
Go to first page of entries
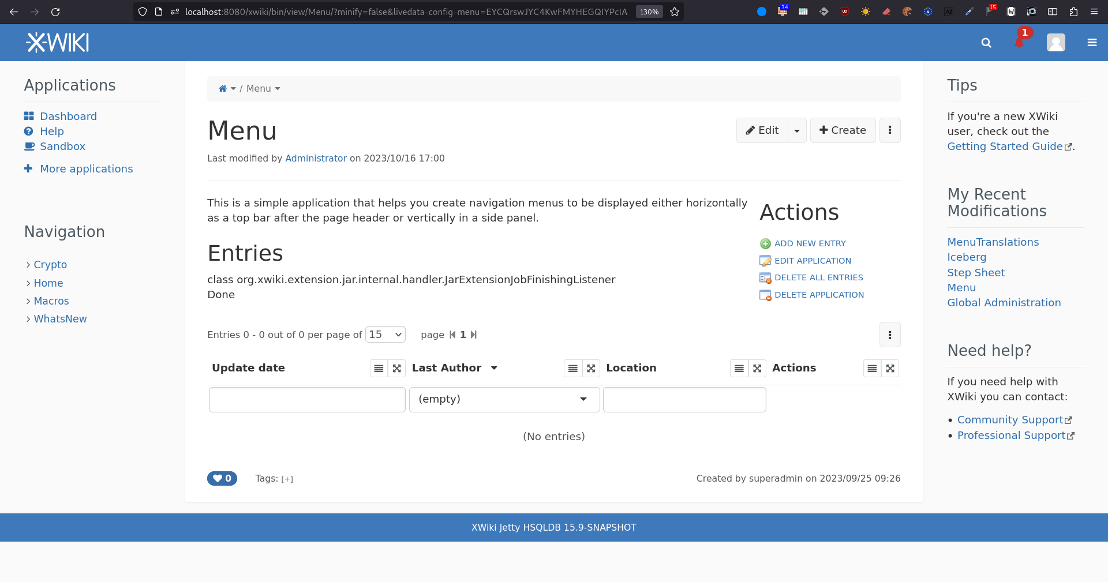point(452,335)
